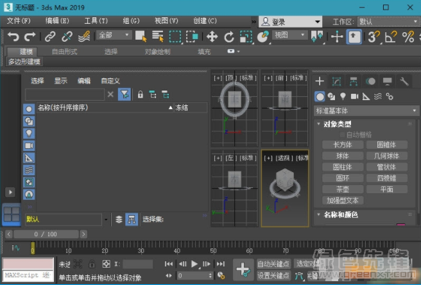This screenshot has width=421, height=285.
Task: Open the reference coordinate 视图 dropdown
Action: coord(289,35)
